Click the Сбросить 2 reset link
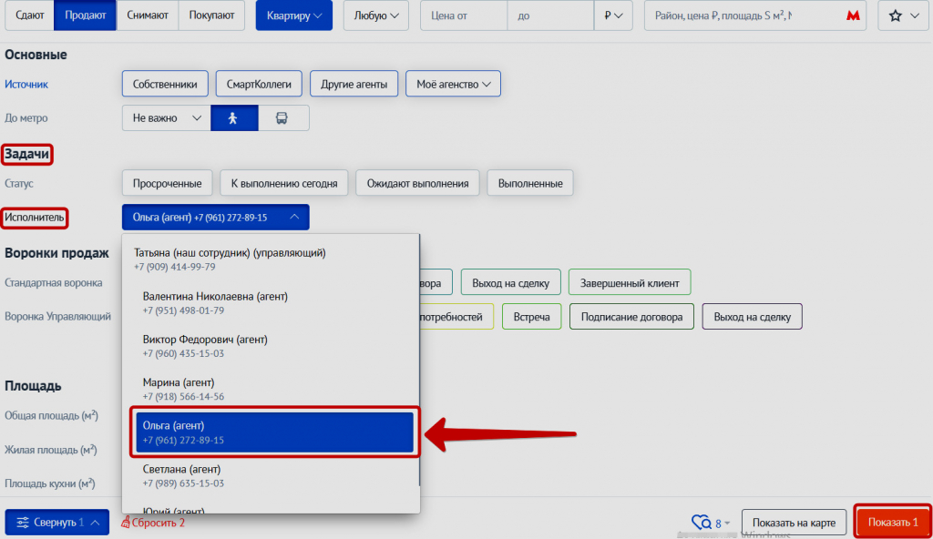This screenshot has width=933, height=539. click(x=158, y=523)
